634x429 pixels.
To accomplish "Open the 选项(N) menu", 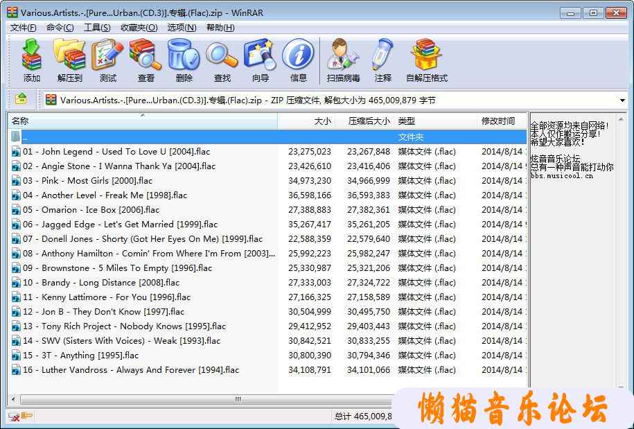I will [182, 28].
